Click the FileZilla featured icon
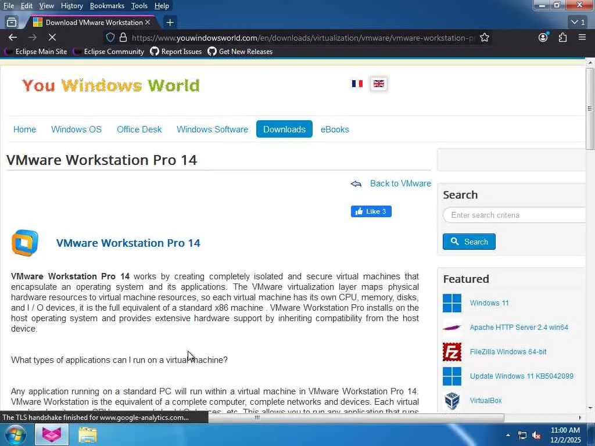The image size is (595, 446). tap(452, 352)
